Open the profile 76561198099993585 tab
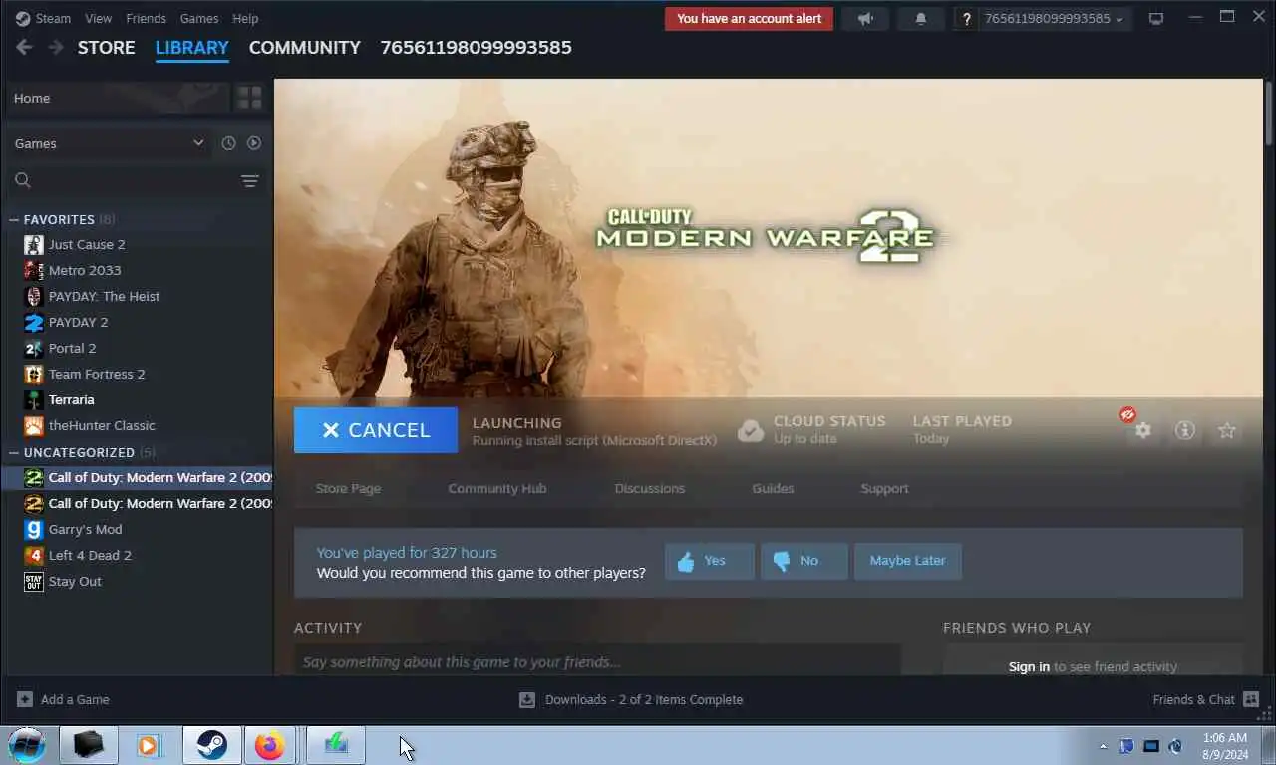 476,47
